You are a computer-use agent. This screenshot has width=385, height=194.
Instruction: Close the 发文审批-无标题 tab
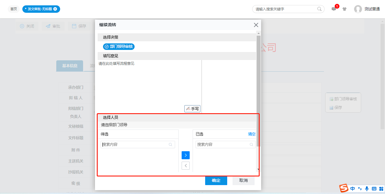point(55,9)
